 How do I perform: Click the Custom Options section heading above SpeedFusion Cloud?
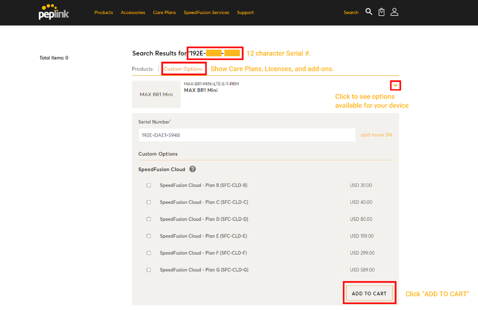pos(158,154)
